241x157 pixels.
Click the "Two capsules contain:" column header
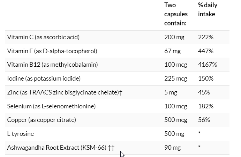(x=176, y=14)
